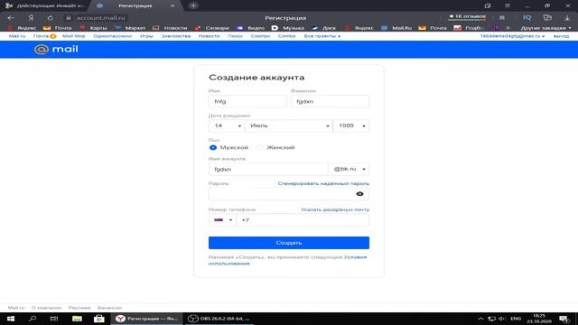The width and height of the screenshot is (578, 325).
Task: Open the notification center icon
Action: 564,319
